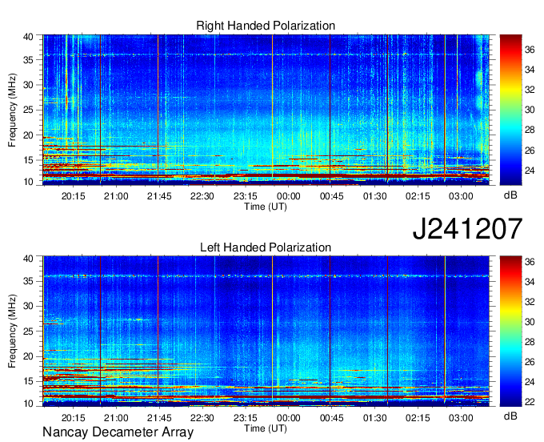Image resolution: width=544 pixels, height=442 pixels.
Task: Click the 00:45 time tick under the Left Handed plot
Action: [332, 417]
